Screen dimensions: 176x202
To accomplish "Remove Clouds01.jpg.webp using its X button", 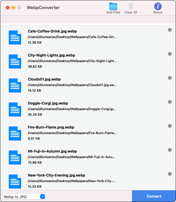I will (170, 78).
